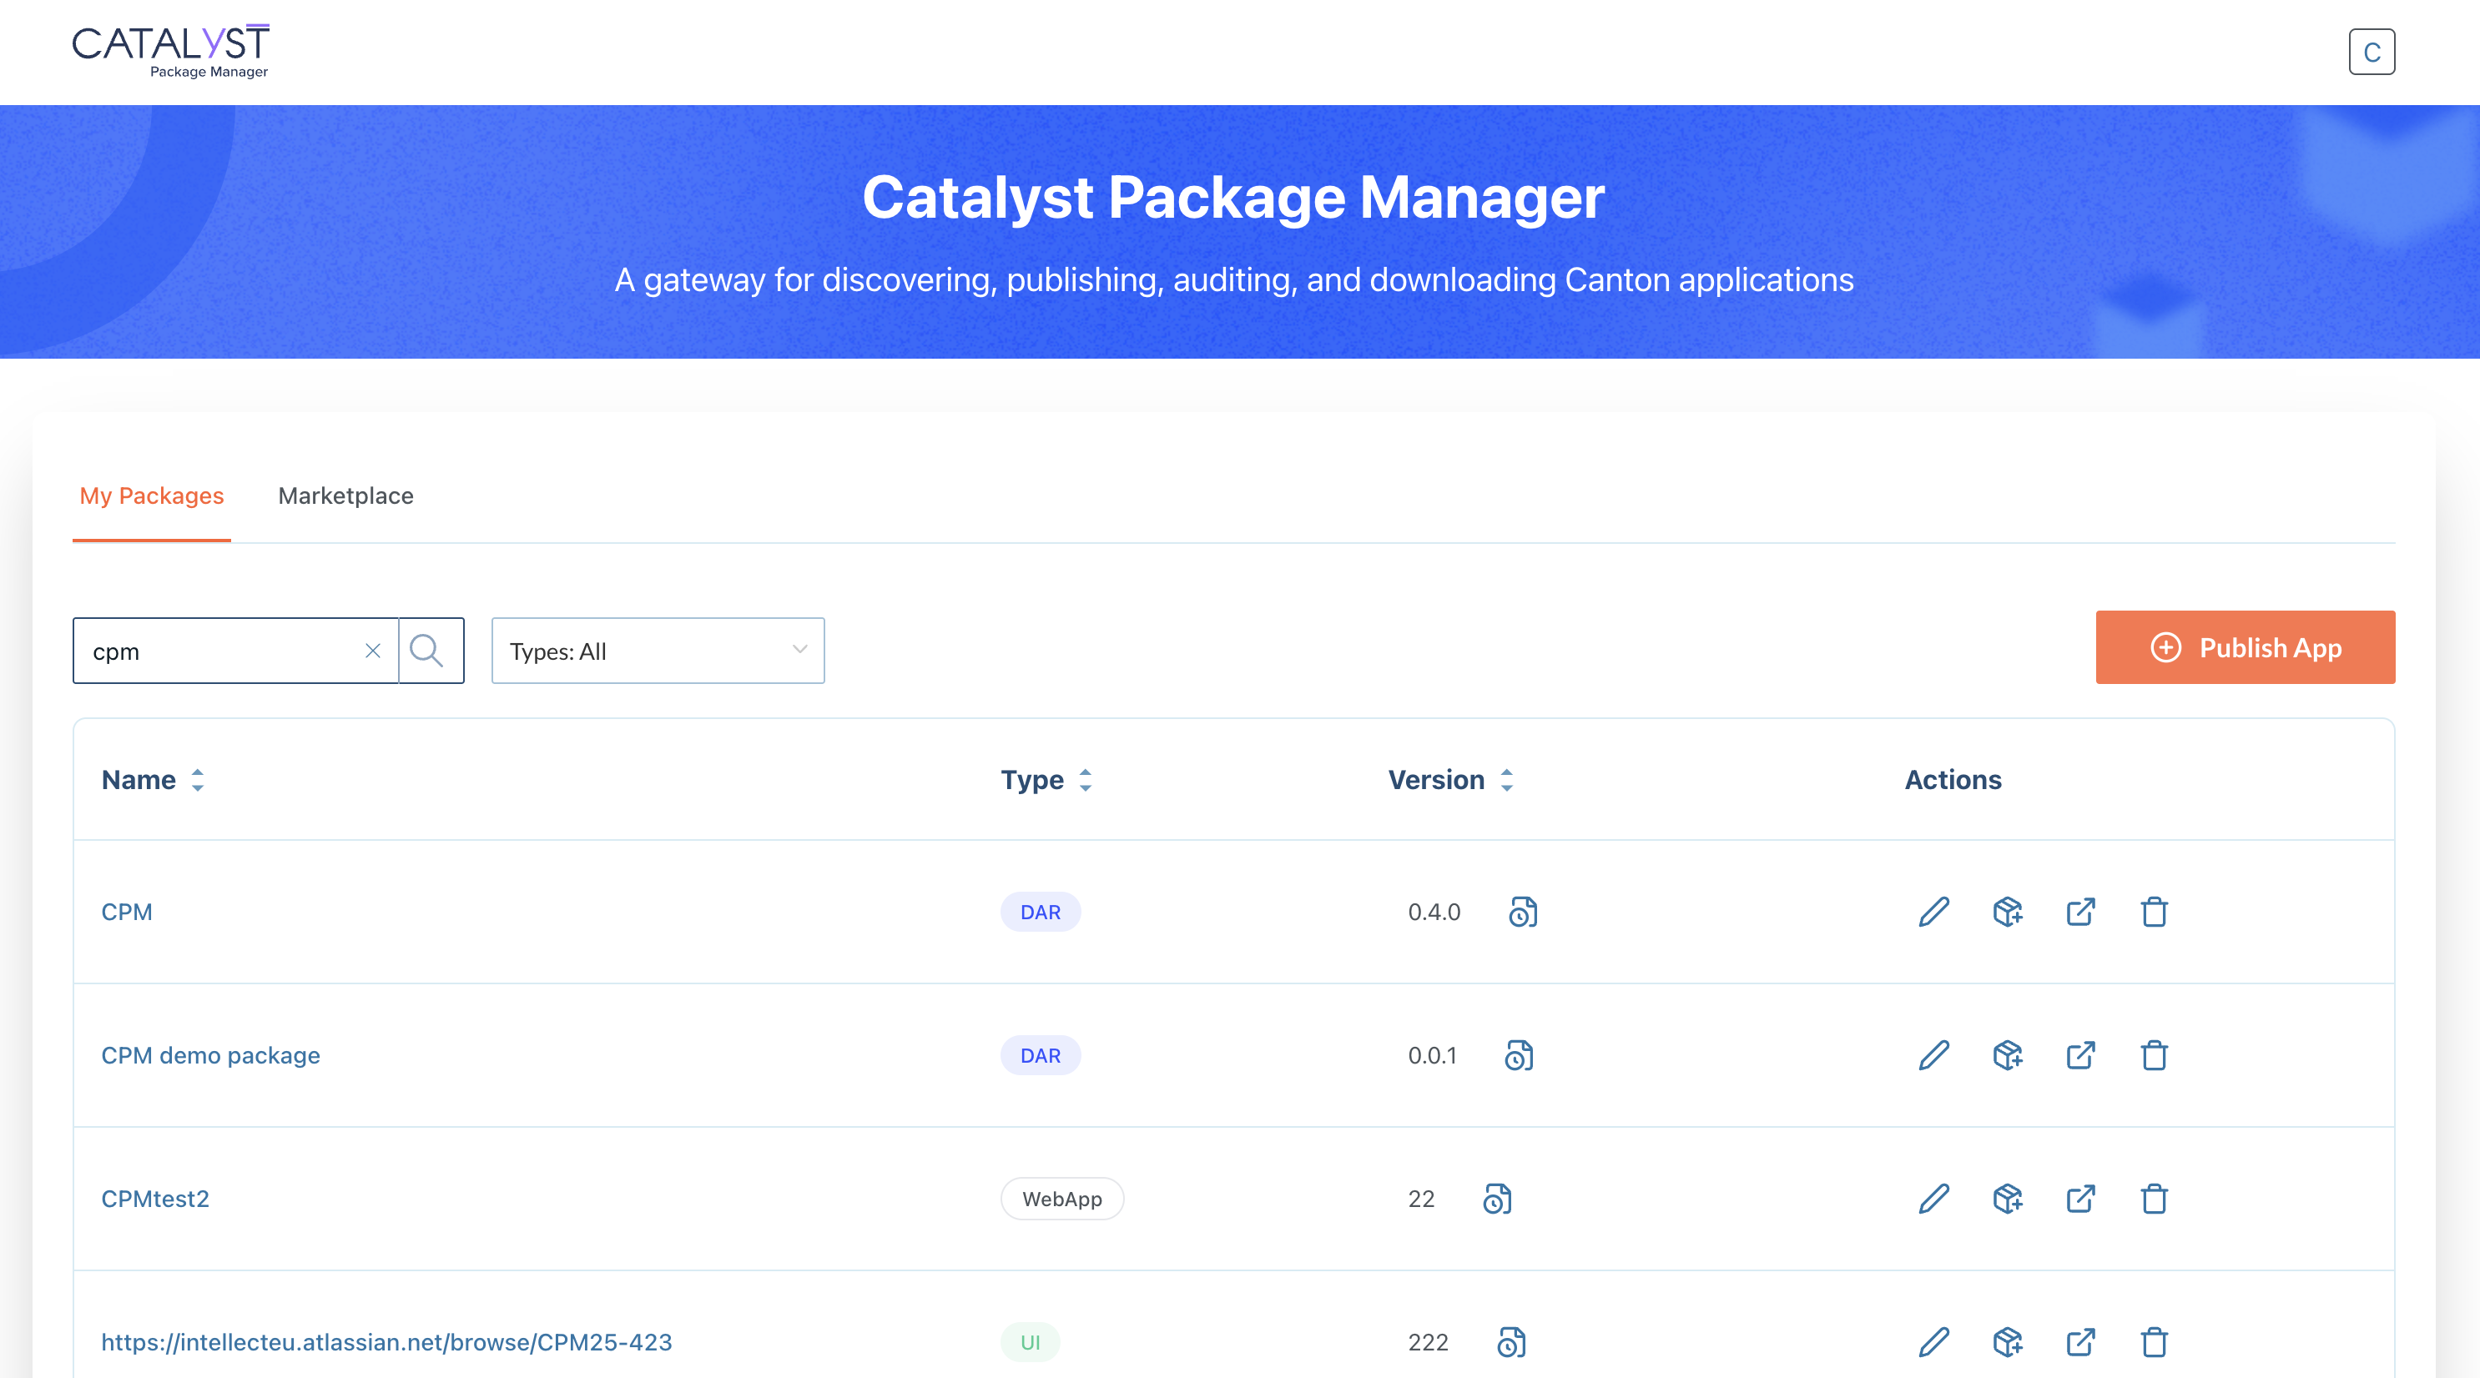Image resolution: width=2480 pixels, height=1378 pixels.
Task: Open the Types: All filter dropdown
Action: coord(658,651)
